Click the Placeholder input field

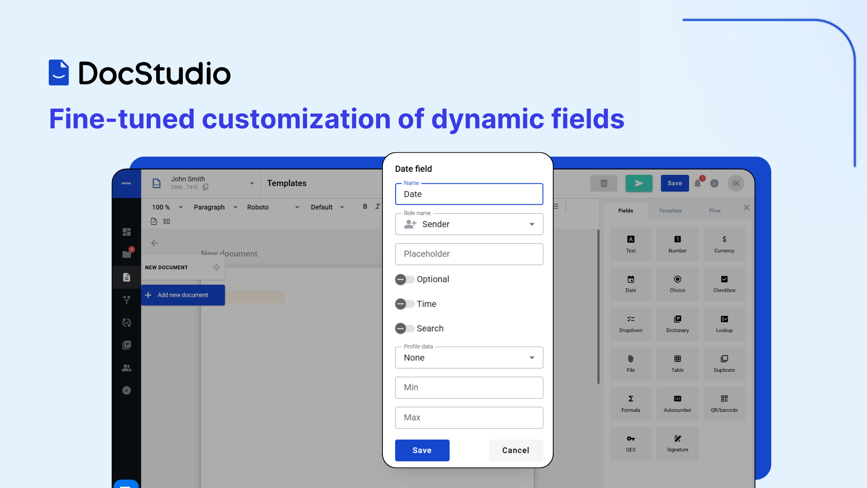point(469,254)
